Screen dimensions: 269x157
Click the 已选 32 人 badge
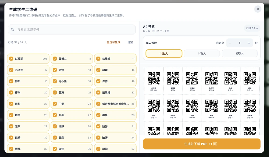click(x=252, y=28)
